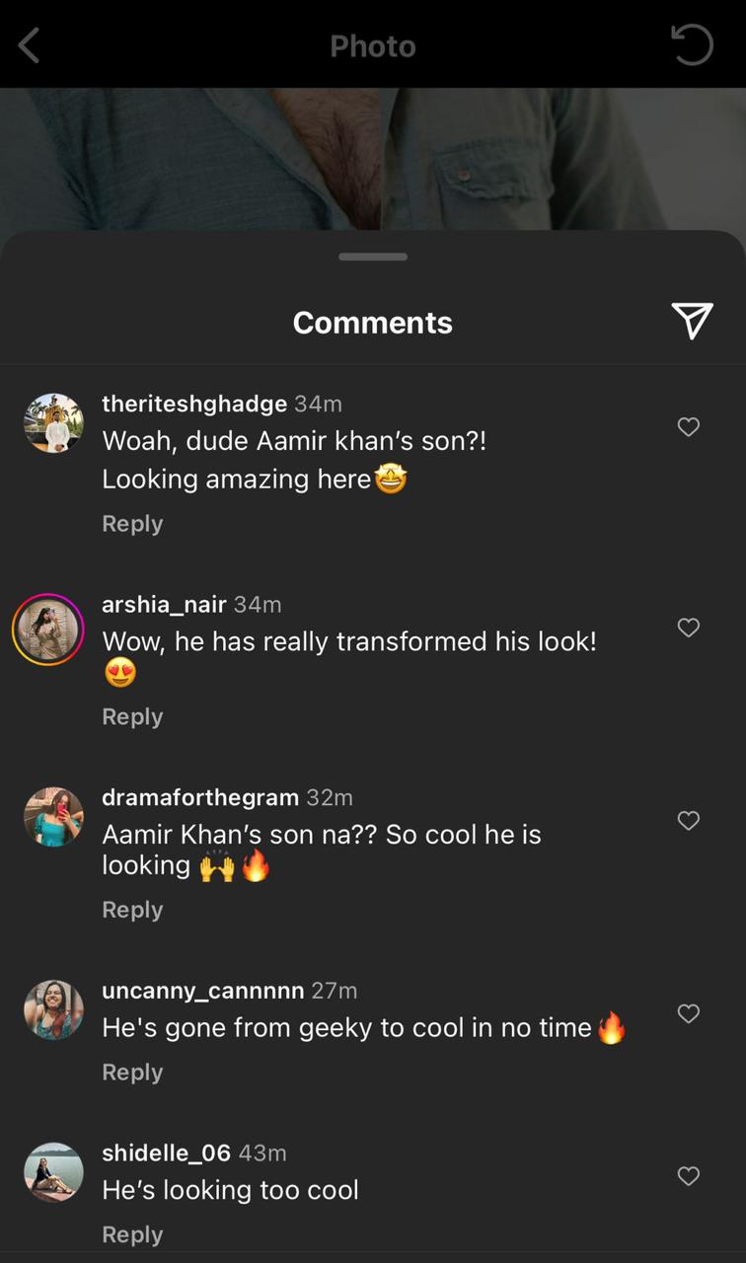Open uncanny_cannnnn's profile picture

(x=52, y=1009)
